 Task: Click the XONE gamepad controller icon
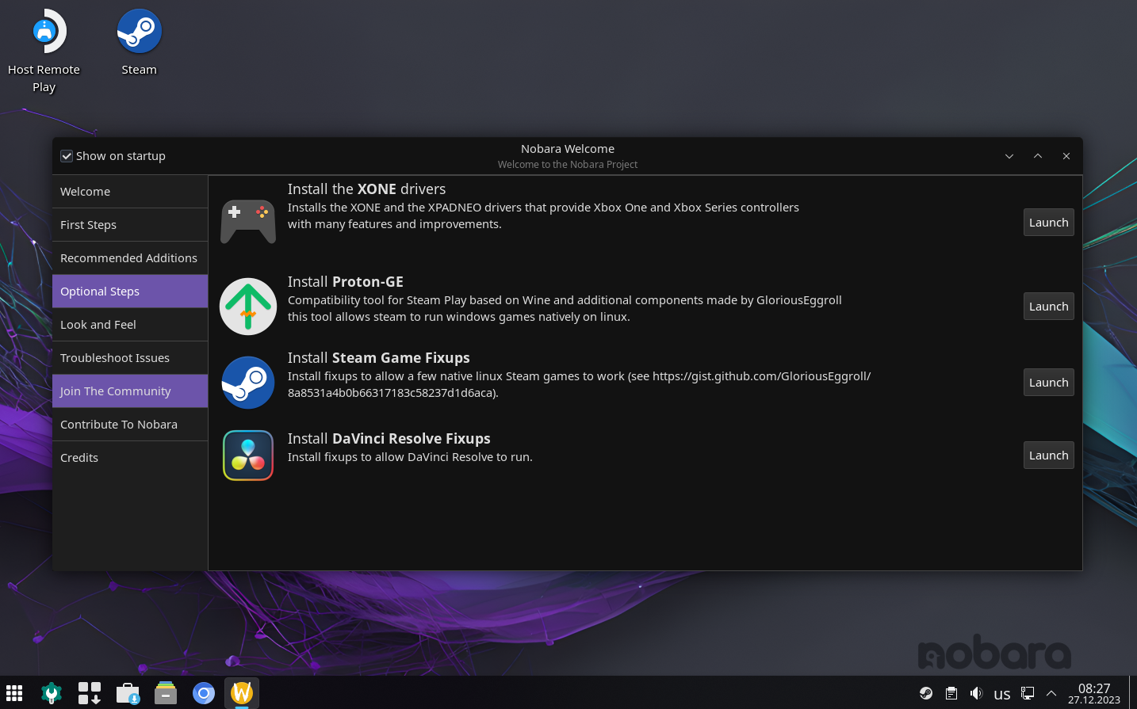[248, 223]
